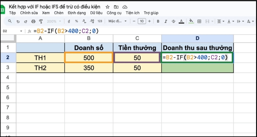
Task: Apply percent format
Action: click(76, 21)
